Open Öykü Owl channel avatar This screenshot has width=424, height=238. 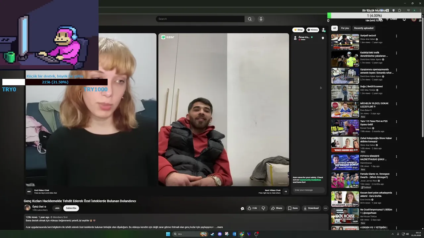(x=27, y=208)
